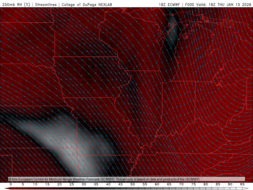Click the colorbar label '85'
Image resolution: width=253 pixels, height=190 pixels.
[218, 184]
